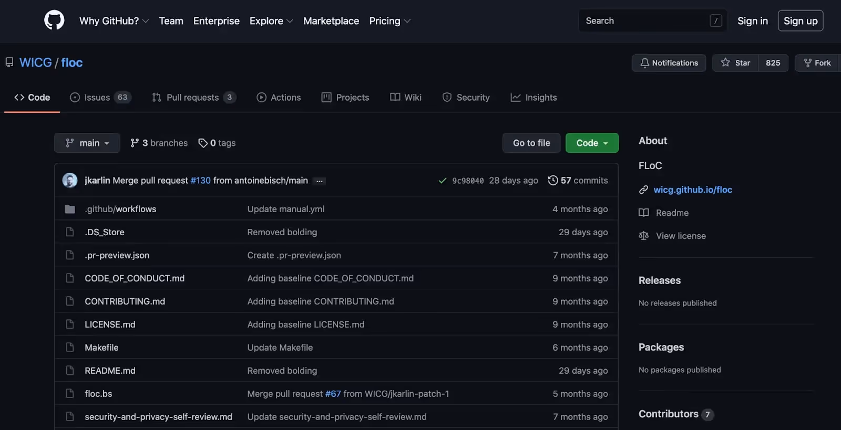Open commit hash 9c98040

[468, 181]
